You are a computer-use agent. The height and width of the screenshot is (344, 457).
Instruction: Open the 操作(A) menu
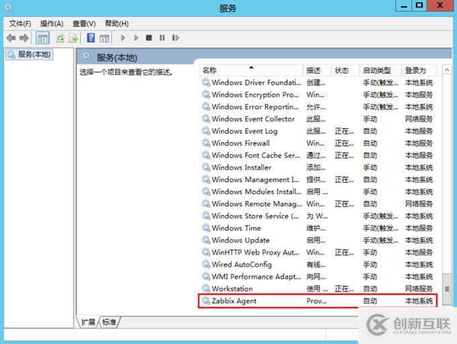pyautogui.click(x=52, y=24)
